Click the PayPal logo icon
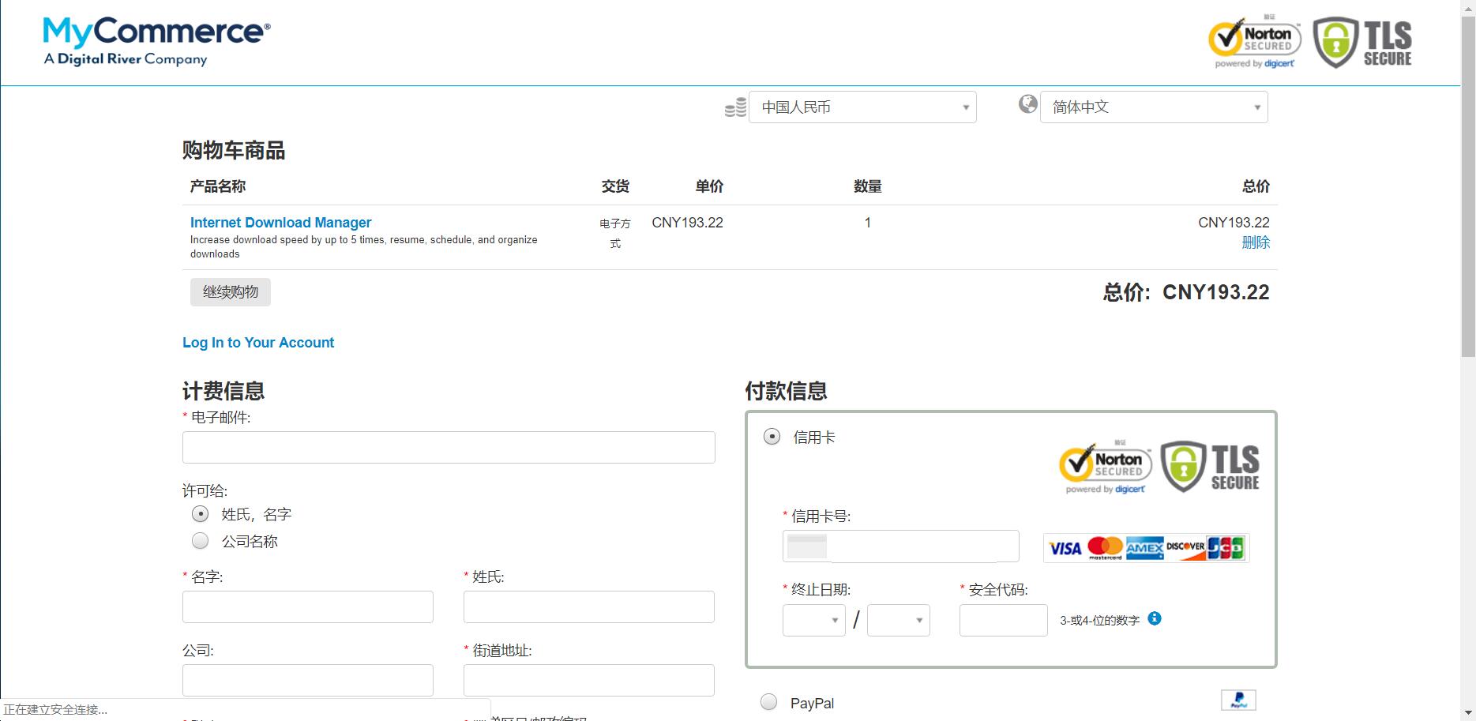 click(x=1238, y=700)
